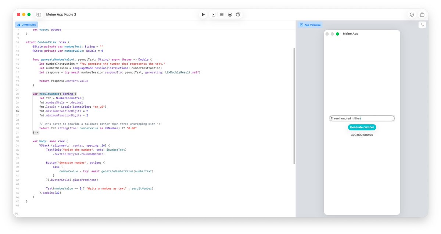Select the App-Vorschau preview tab

click(311, 25)
